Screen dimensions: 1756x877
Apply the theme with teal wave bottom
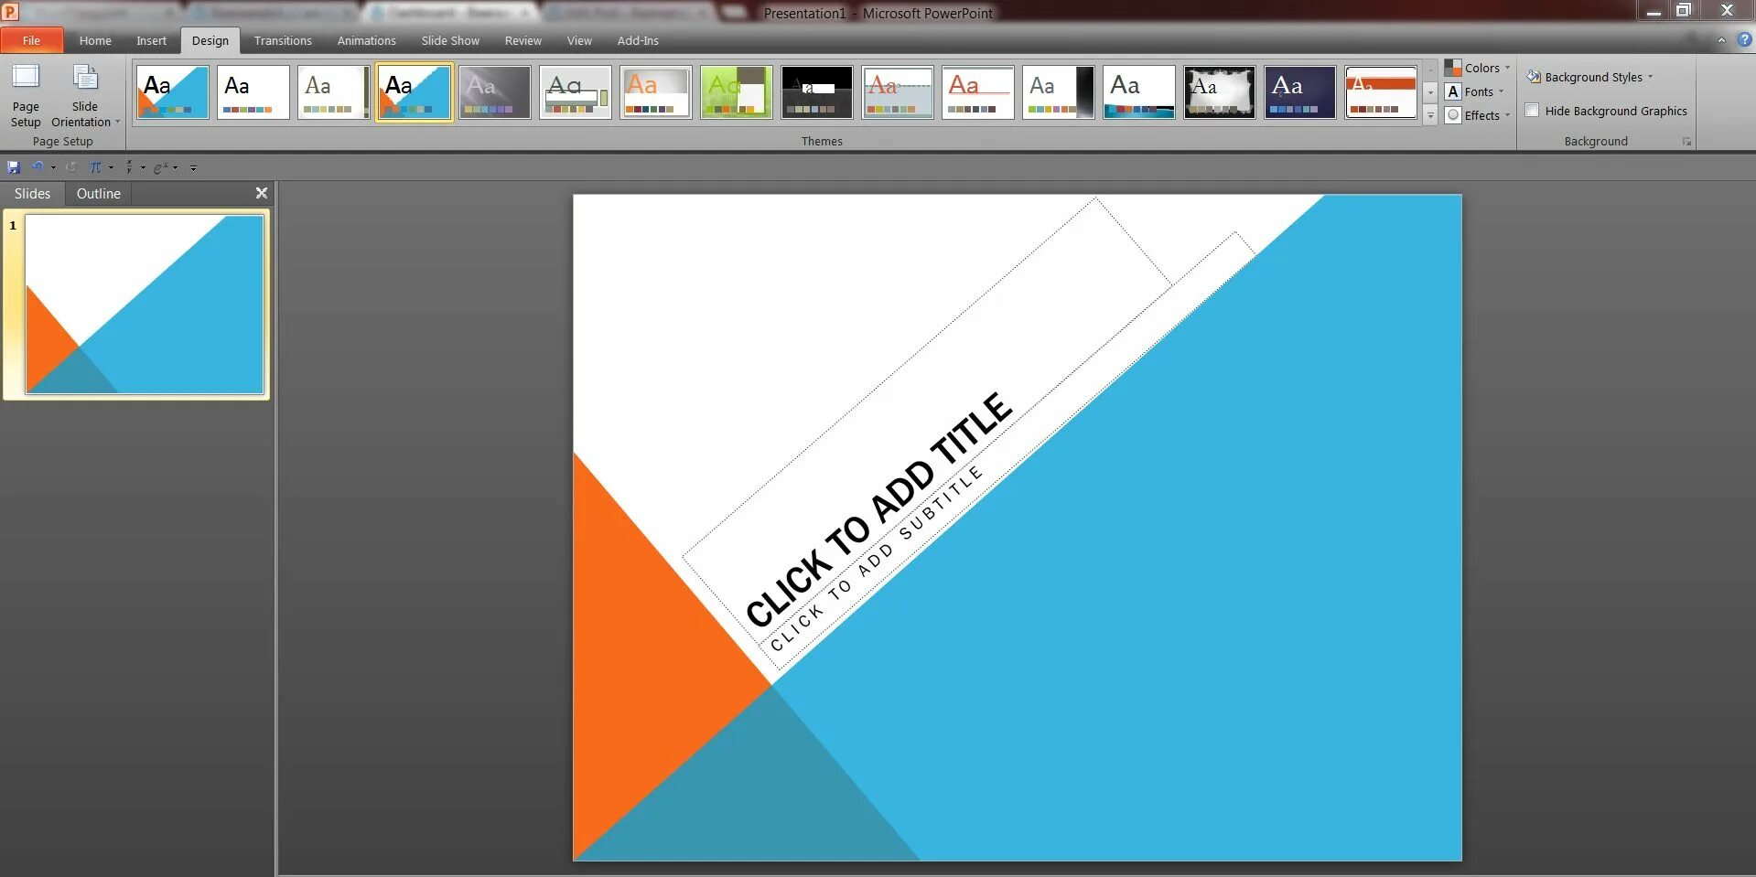click(x=1139, y=92)
